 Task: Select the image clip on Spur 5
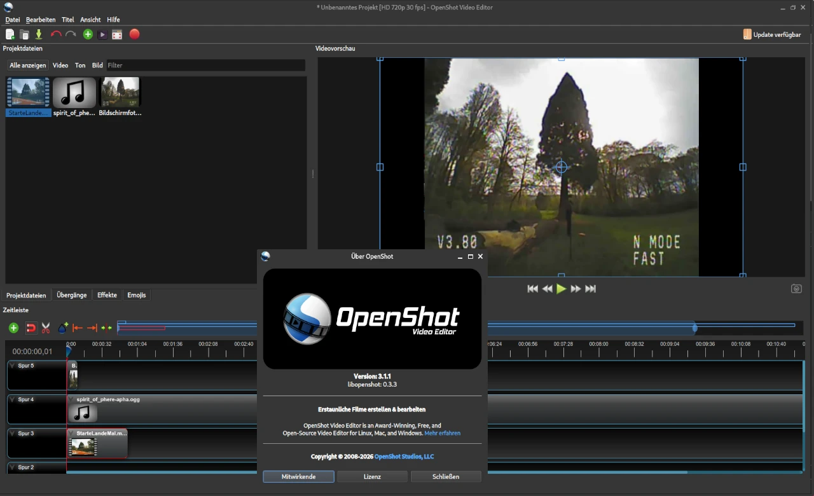pos(73,375)
